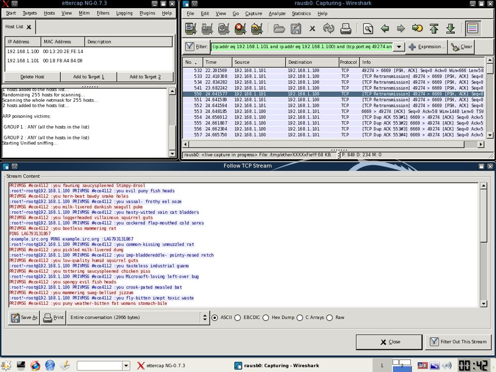Open the Wireshark Analyze menu
496x372 pixels.
[277, 13]
